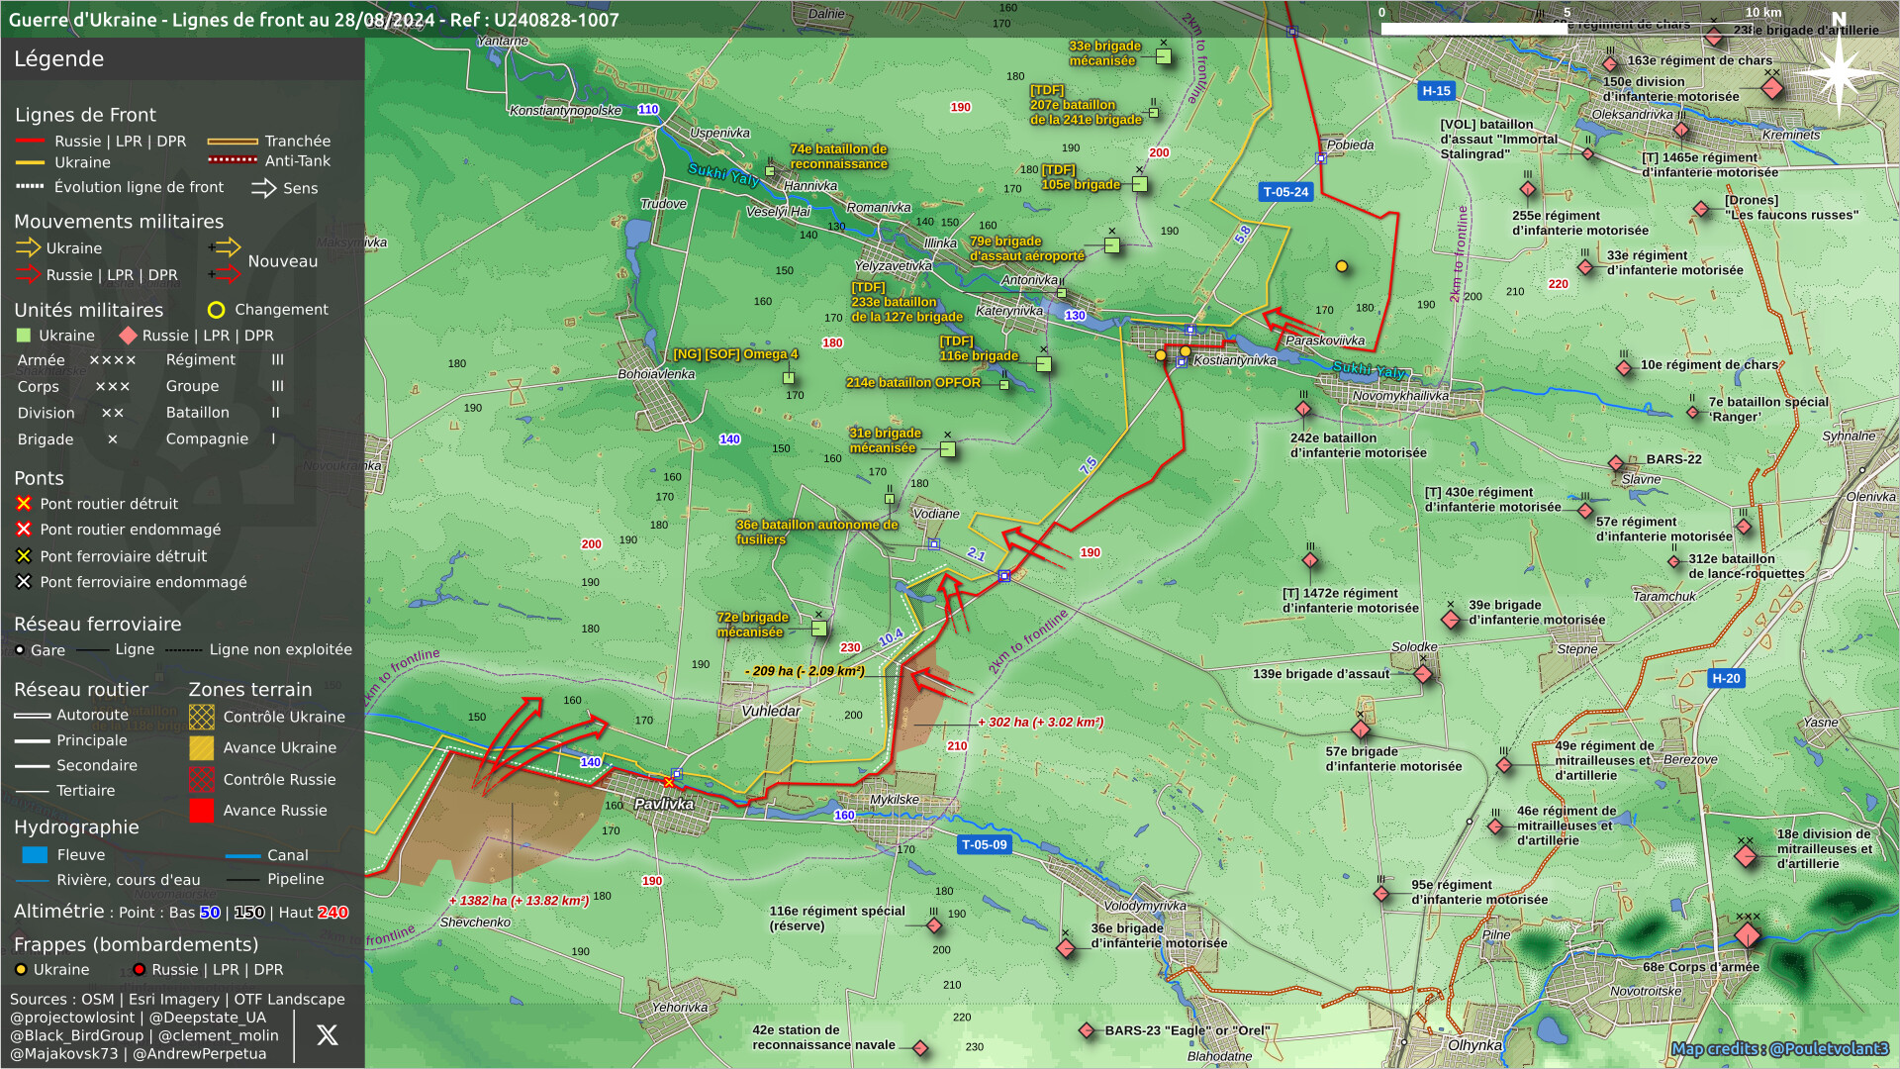This screenshot has width=1900, height=1069.
Task: Click the 33e brigade mécanisée unit square
Action: point(1164,56)
